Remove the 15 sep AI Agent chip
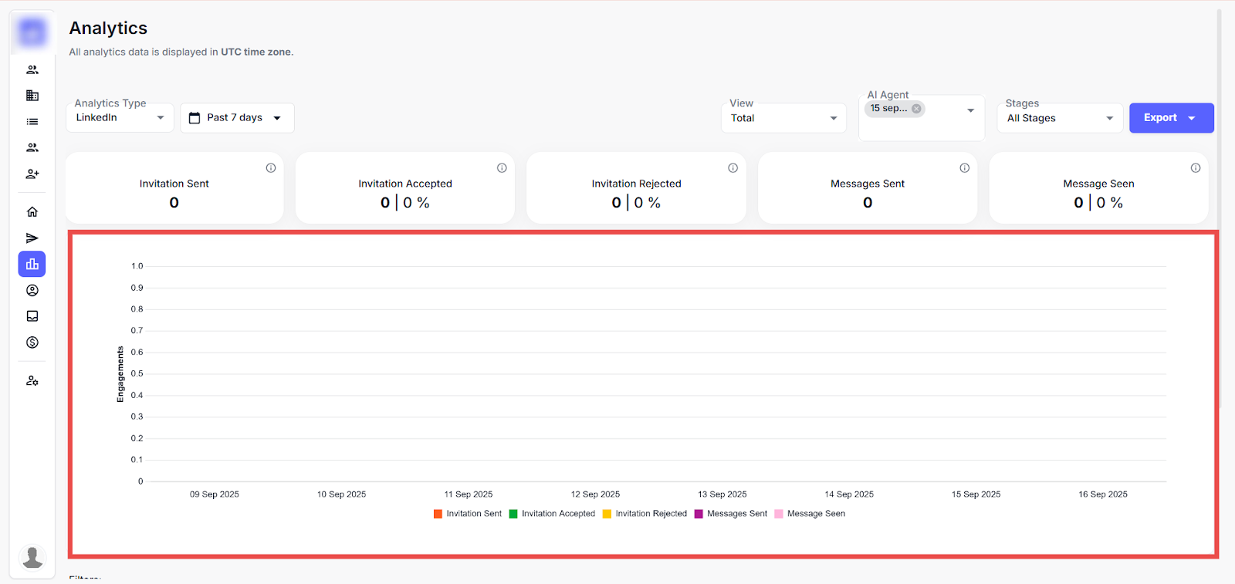 click(916, 109)
